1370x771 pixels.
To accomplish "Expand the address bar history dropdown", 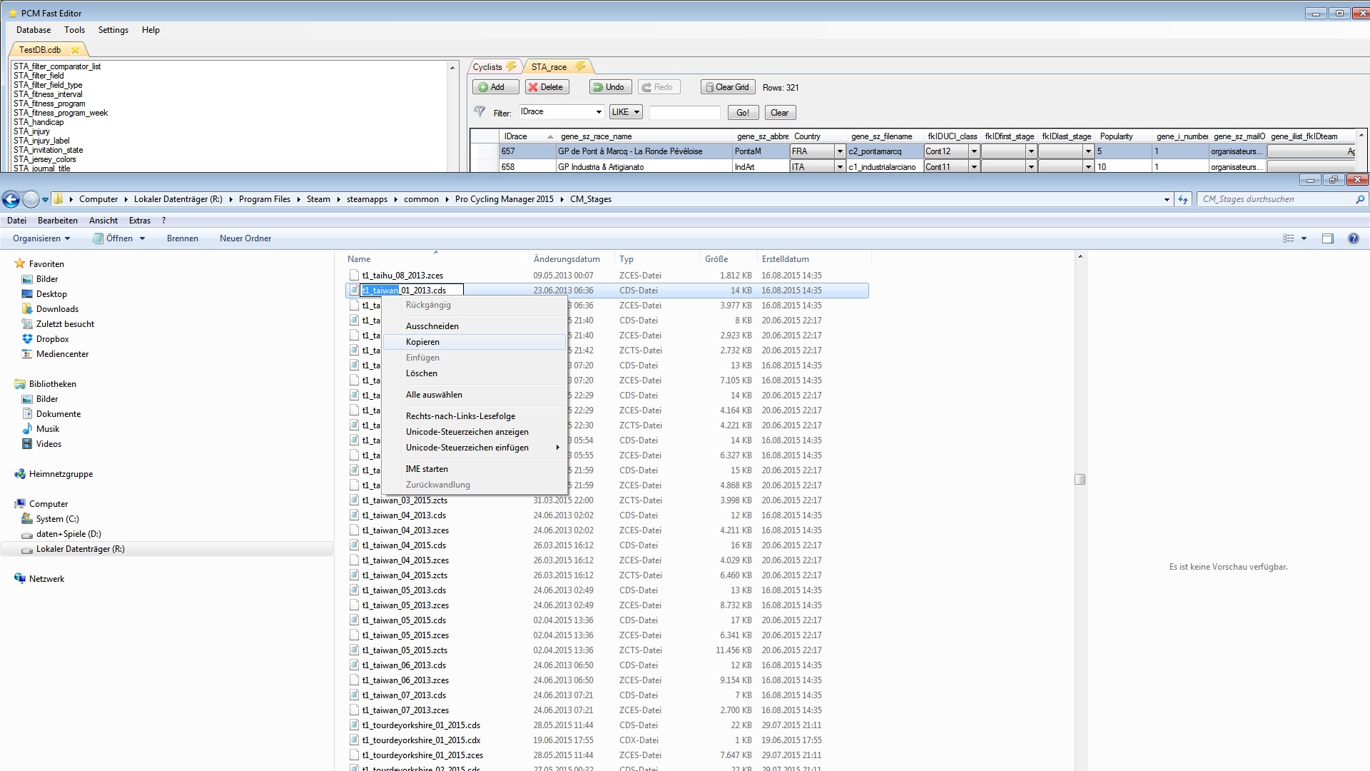I will pos(1167,199).
